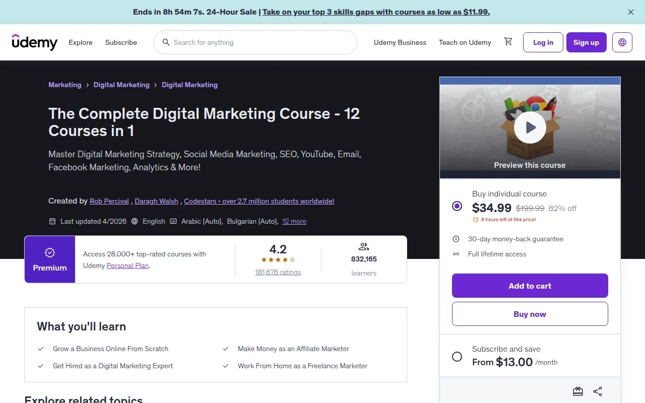Image resolution: width=645 pixels, height=403 pixels.
Task: Click the language globe button
Action: coord(622,42)
